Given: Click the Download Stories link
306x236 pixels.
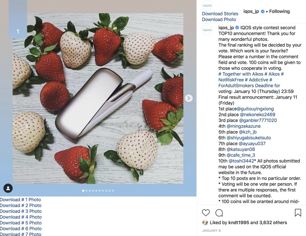Looking at the screenshot, I should tap(220, 14).
